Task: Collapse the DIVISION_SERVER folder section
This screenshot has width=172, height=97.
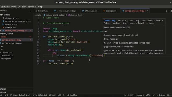Action: pyautogui.click(x=6, y=34)
